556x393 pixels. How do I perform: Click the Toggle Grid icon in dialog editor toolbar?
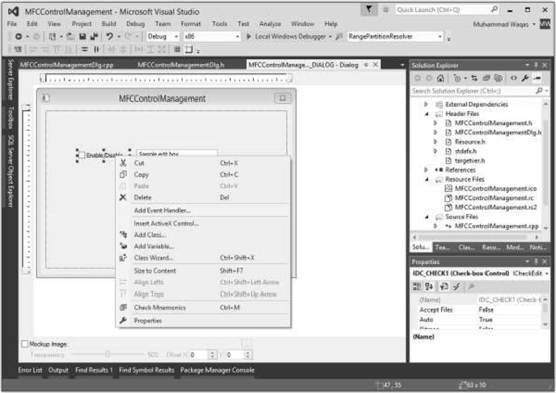click(177, 49)
